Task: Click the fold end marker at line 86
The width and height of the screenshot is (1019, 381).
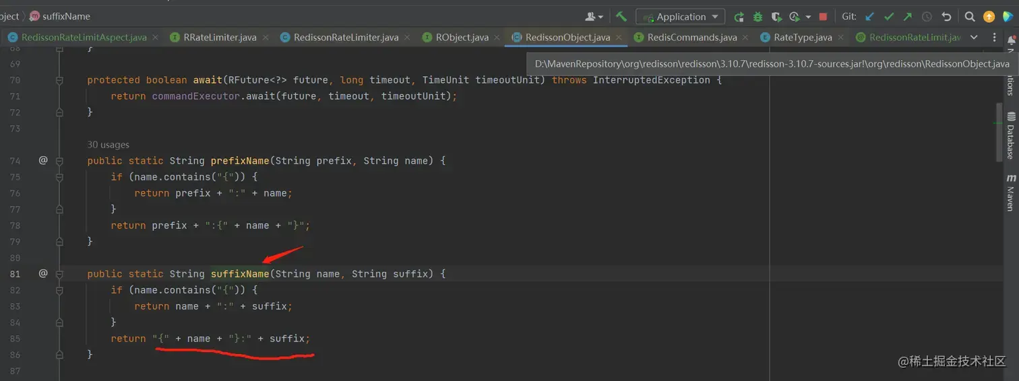Action: pos(59,354)
